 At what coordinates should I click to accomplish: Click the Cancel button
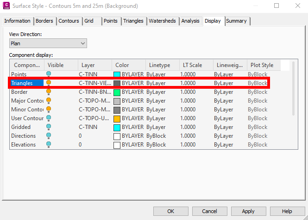click(210, 211)
